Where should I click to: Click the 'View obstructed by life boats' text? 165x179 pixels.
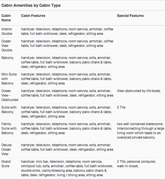[x=139, y=91]
